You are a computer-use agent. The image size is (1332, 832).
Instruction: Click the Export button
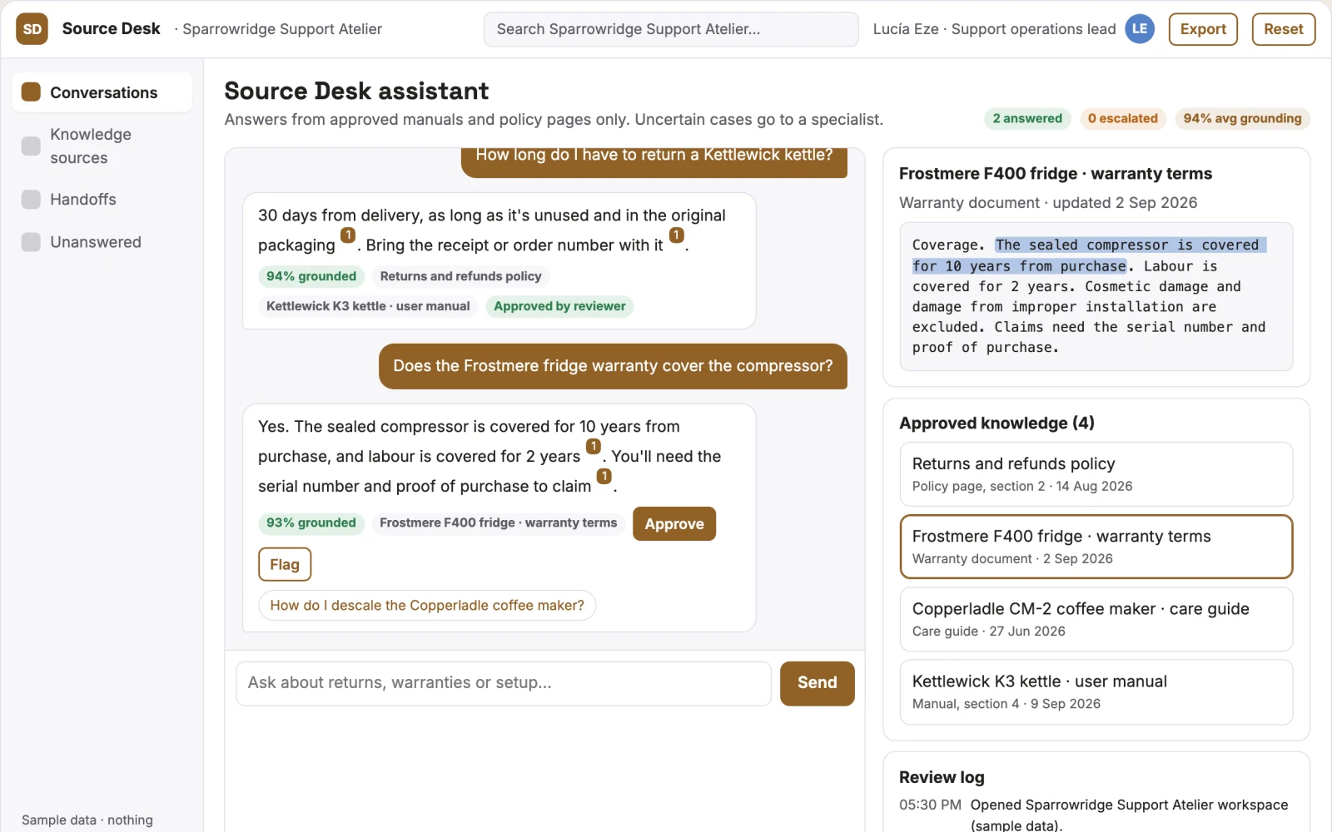point(1203,29)
